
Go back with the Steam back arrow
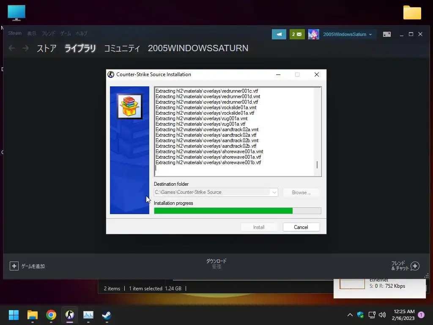coord(12,48)
